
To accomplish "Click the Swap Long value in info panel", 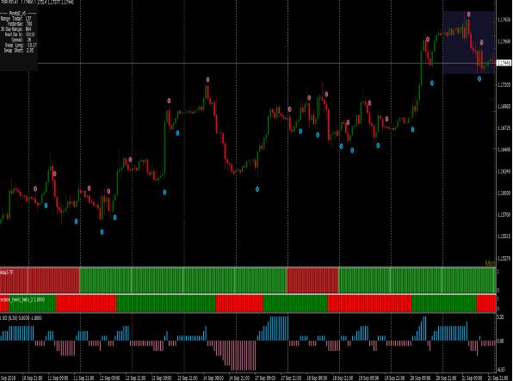I will [x=32, y=45].
